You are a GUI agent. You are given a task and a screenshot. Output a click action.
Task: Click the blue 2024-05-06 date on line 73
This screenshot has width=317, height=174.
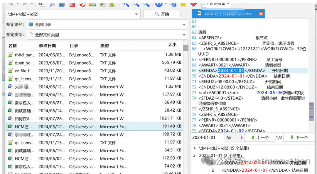click(x=269, y=93)
